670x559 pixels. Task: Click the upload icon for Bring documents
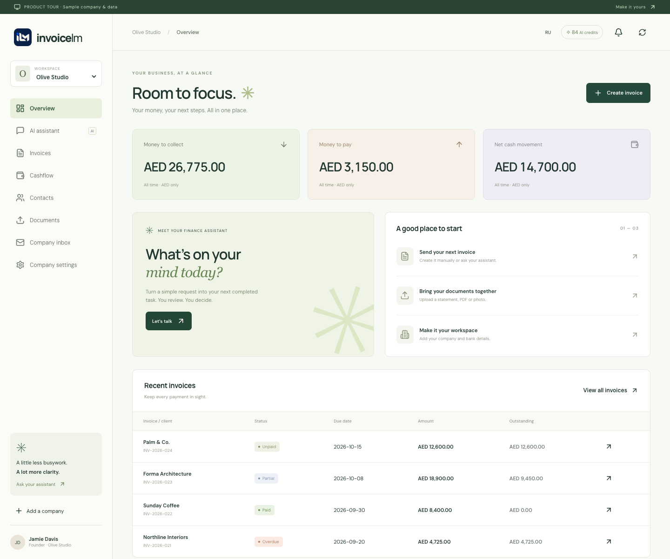(405, 295)
